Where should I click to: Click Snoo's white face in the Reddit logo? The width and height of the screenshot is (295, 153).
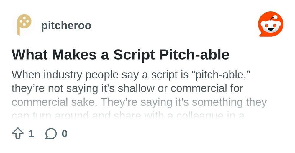271,26
